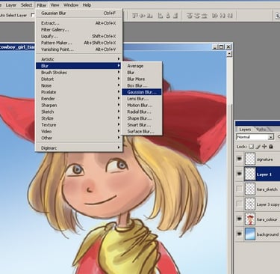
Task: Show the Layer 3 copy visibility box
Action: pyautogui.click(x=240, y=204)
